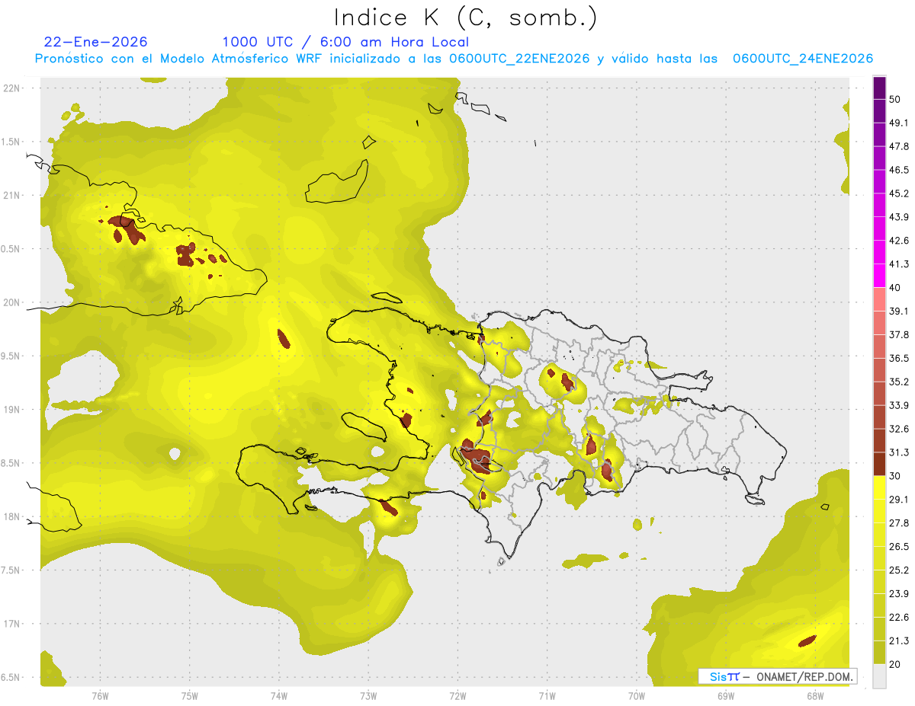Click legend value '49.1'
This screenshot has height=706, width=915.
coord(898,123)
